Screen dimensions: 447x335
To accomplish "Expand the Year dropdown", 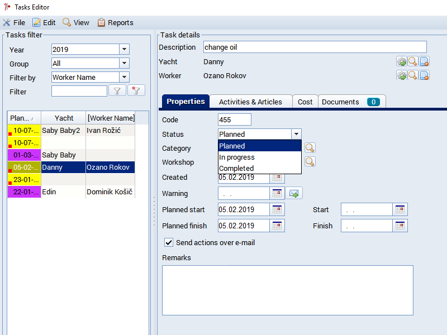I will tap(124, 49).
